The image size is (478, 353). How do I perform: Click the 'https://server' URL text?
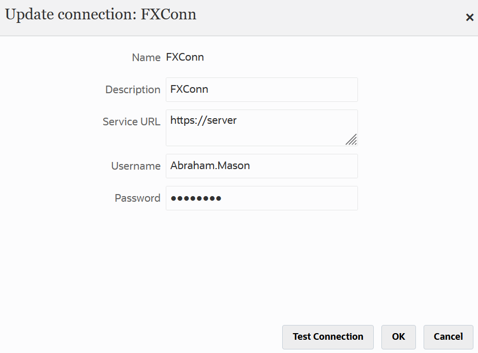coord(203,121)
